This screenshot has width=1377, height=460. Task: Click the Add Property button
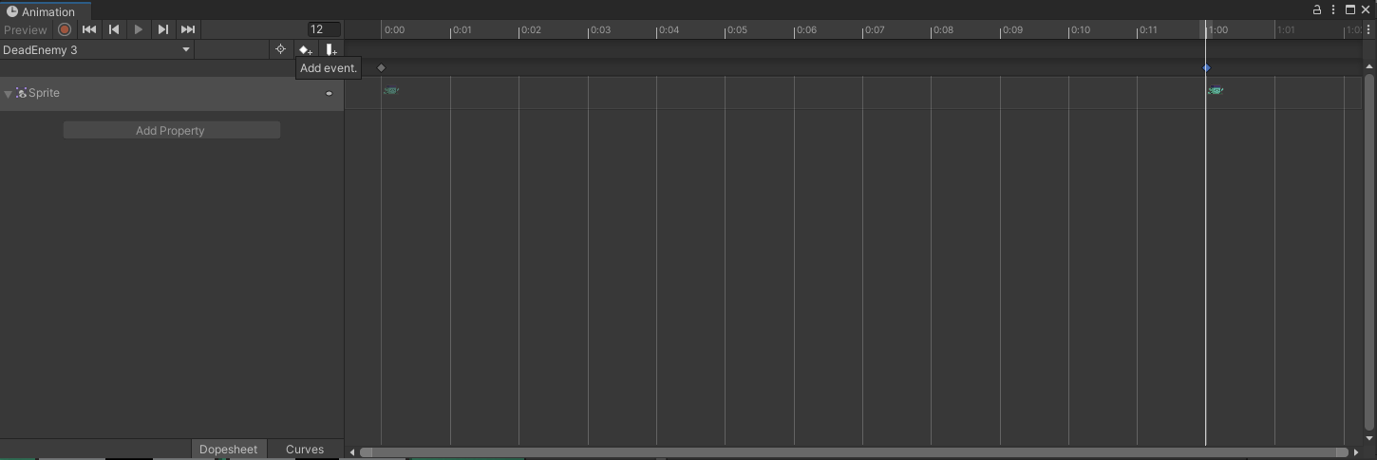[x=171, y=130]
